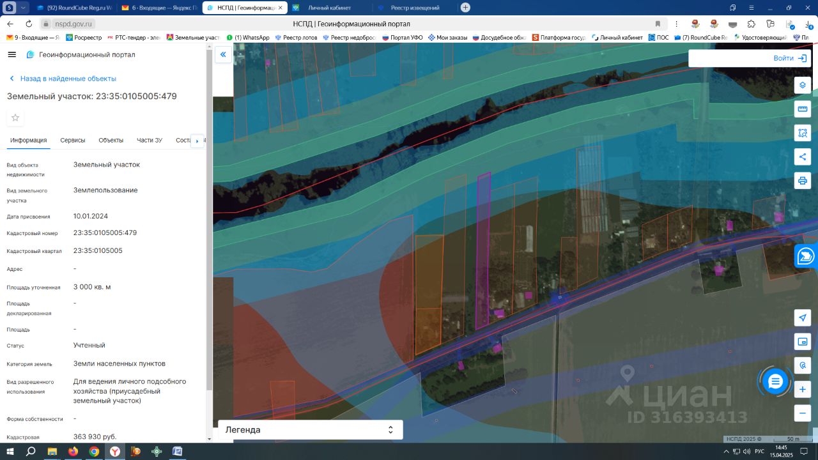Screen dimensions: 818x460
Task: Switch to the Сервисы tab
Action: [x=73, y=140]
